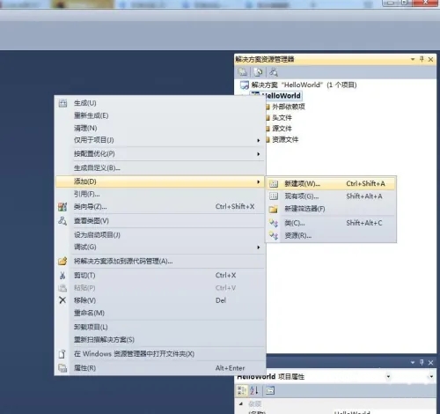Expand the 调试(G) submenu
Viewport: 440px width, 414px height.
160,247
